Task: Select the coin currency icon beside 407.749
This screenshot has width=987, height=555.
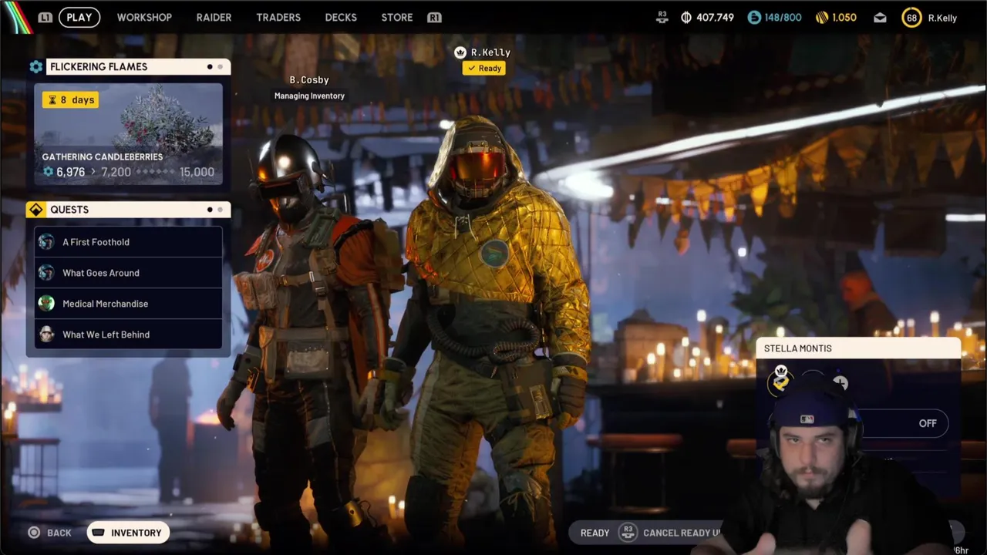Action: click(x=686, y=17)
